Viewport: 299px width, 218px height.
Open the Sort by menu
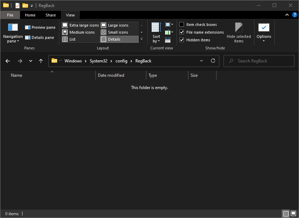[x=156, y=33]
